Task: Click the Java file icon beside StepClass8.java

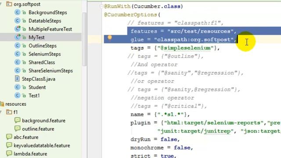Action: [x=17, y=79]
